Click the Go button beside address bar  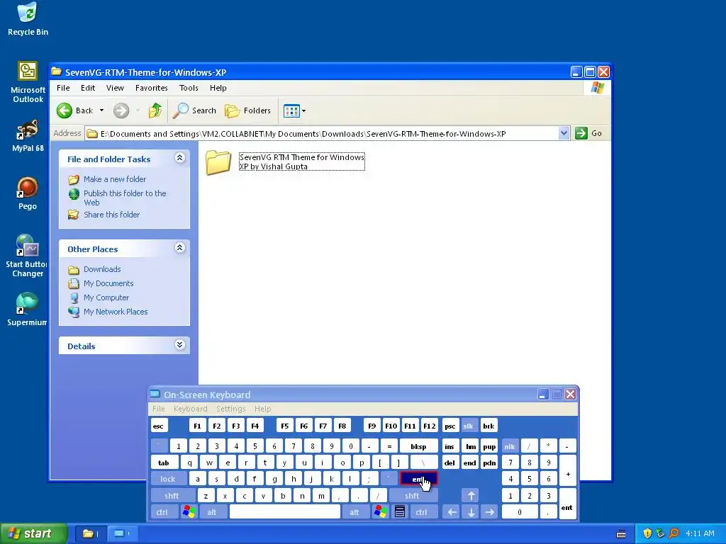tap(588, 133)
